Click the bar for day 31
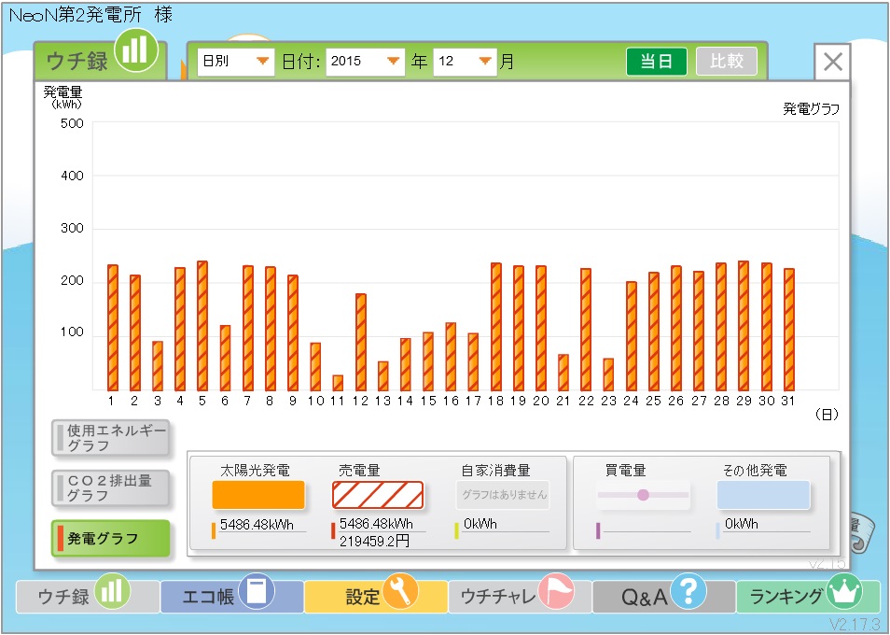Screen dimensions: 890x635 [x=789, y=330]
